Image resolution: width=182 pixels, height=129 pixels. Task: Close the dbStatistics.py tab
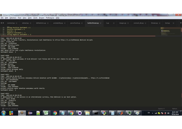[x=48, y=23]
